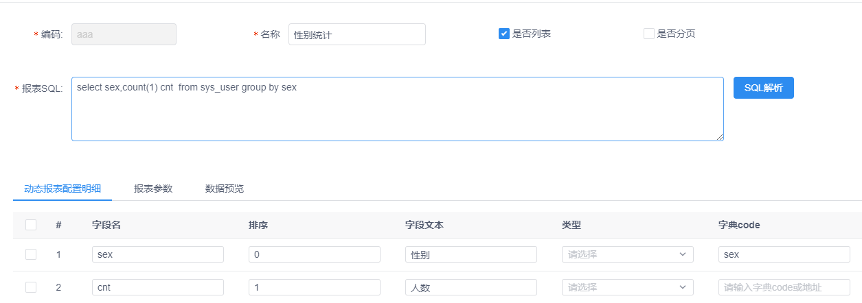
Task: Switch to the 数据预览 tab
Action: 225,189
